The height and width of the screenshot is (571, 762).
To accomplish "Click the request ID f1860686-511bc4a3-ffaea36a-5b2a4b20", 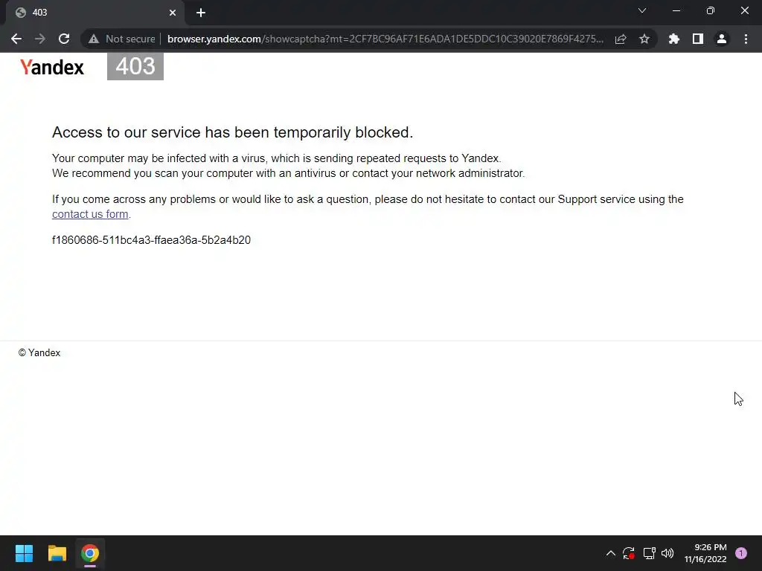I will click(x=151, y=240).
